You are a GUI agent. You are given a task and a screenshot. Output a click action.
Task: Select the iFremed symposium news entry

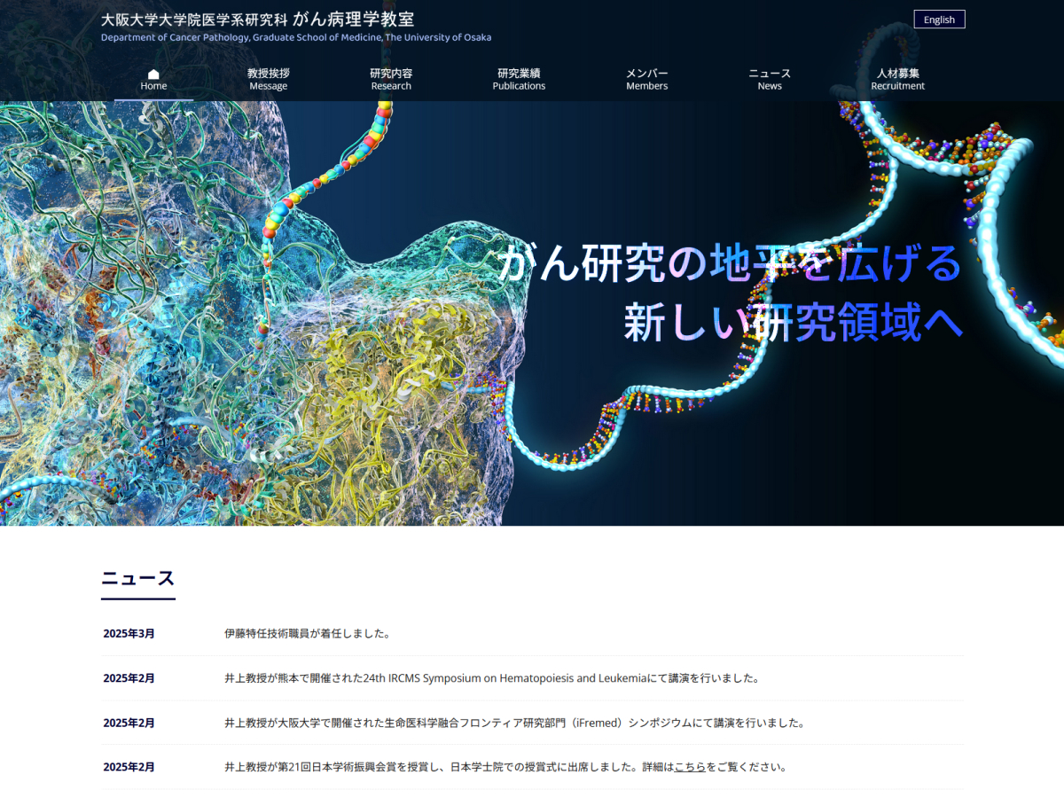pos(514,723)
